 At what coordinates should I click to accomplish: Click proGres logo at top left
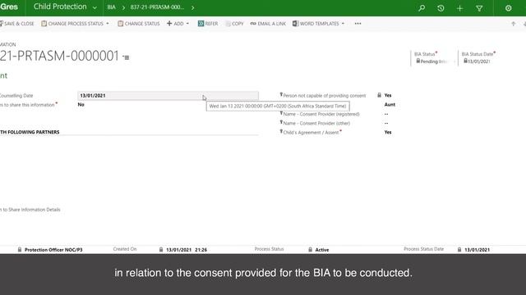pyautogui.click(x=9, y=7)
